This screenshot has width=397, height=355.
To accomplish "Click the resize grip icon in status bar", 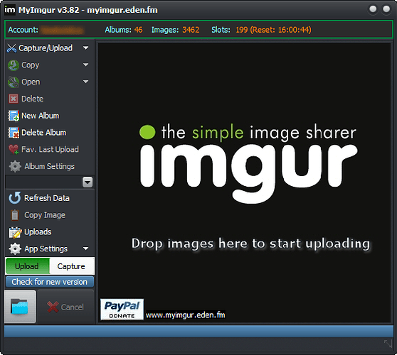I will [x=388, y=344].
